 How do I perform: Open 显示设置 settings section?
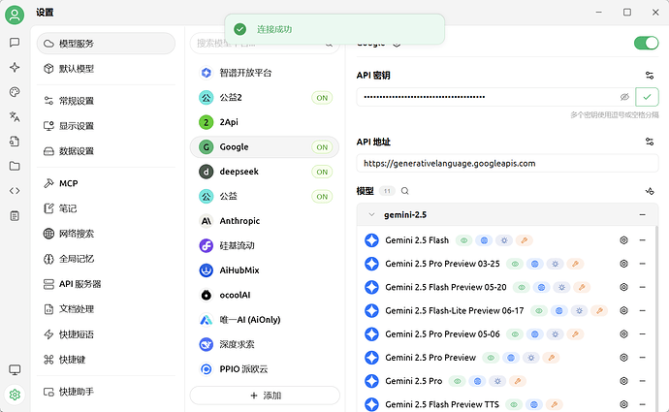click(106, 126)
